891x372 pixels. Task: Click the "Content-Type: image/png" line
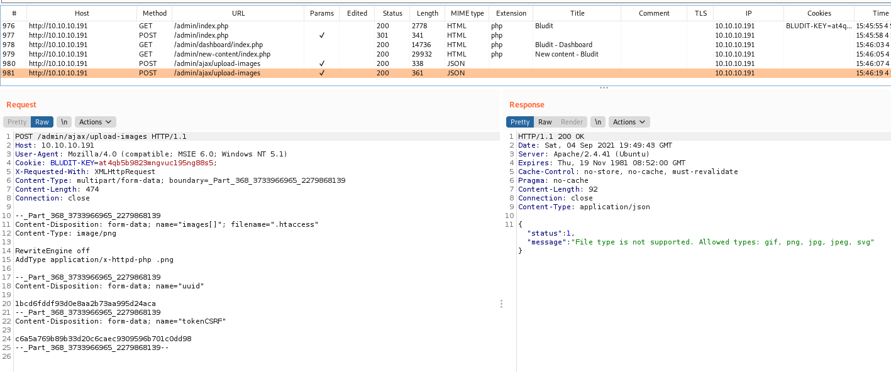(65, 233)
